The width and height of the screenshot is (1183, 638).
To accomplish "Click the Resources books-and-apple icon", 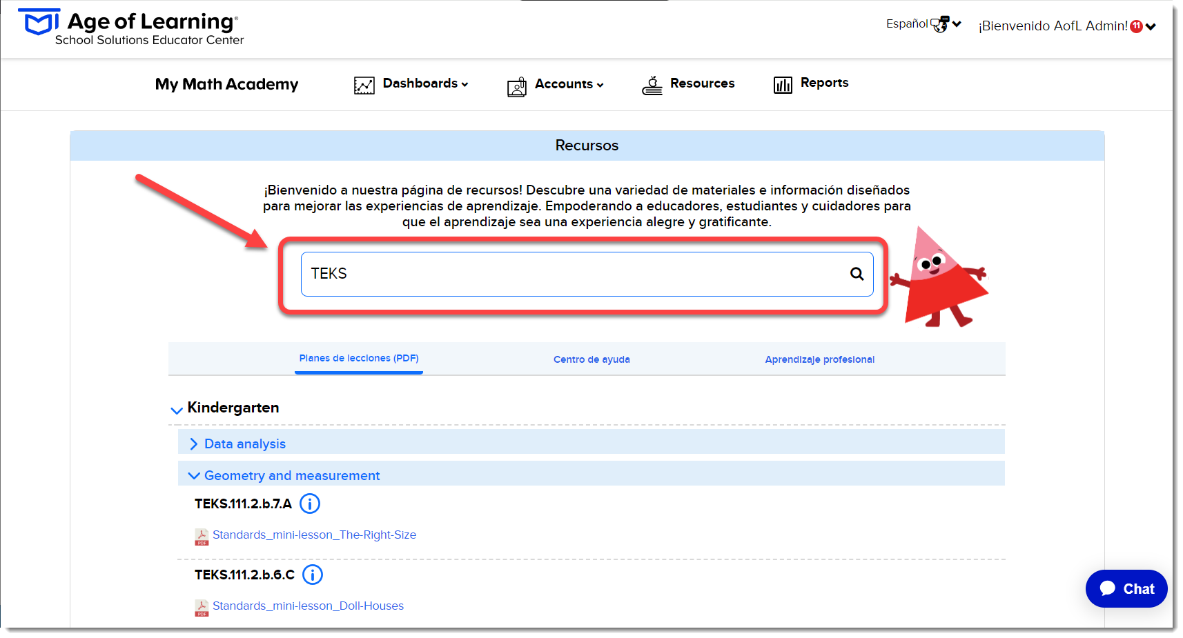I will [x=652, y=86].
